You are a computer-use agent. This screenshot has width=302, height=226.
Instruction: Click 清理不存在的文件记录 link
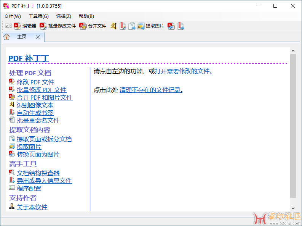click(150, 90)
